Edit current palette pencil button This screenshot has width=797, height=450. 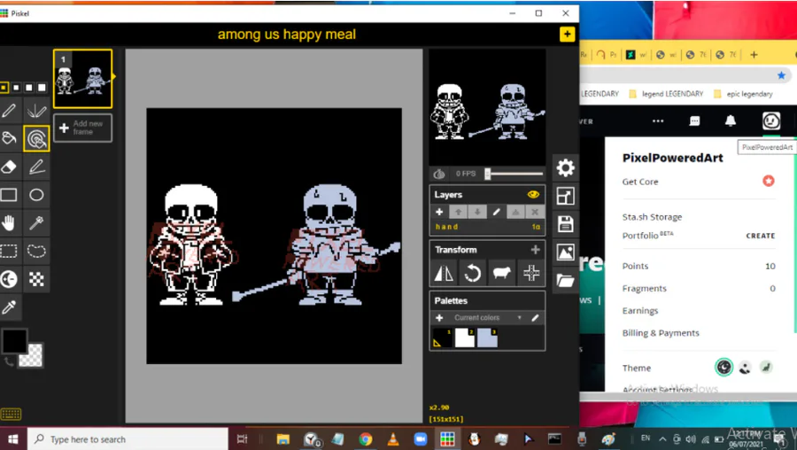(x=535, y=318)
